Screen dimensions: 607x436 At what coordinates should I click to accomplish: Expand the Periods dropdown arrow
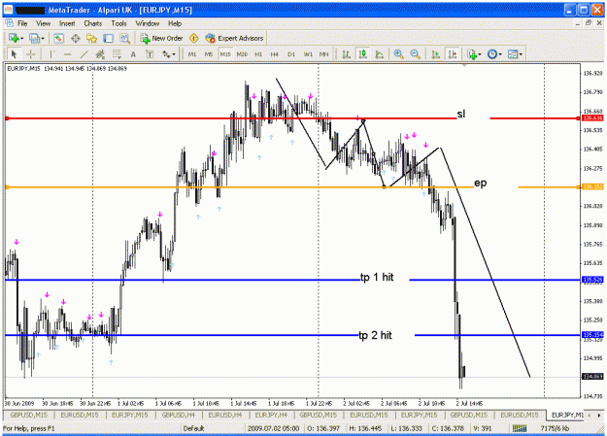[x=500, y=54]
